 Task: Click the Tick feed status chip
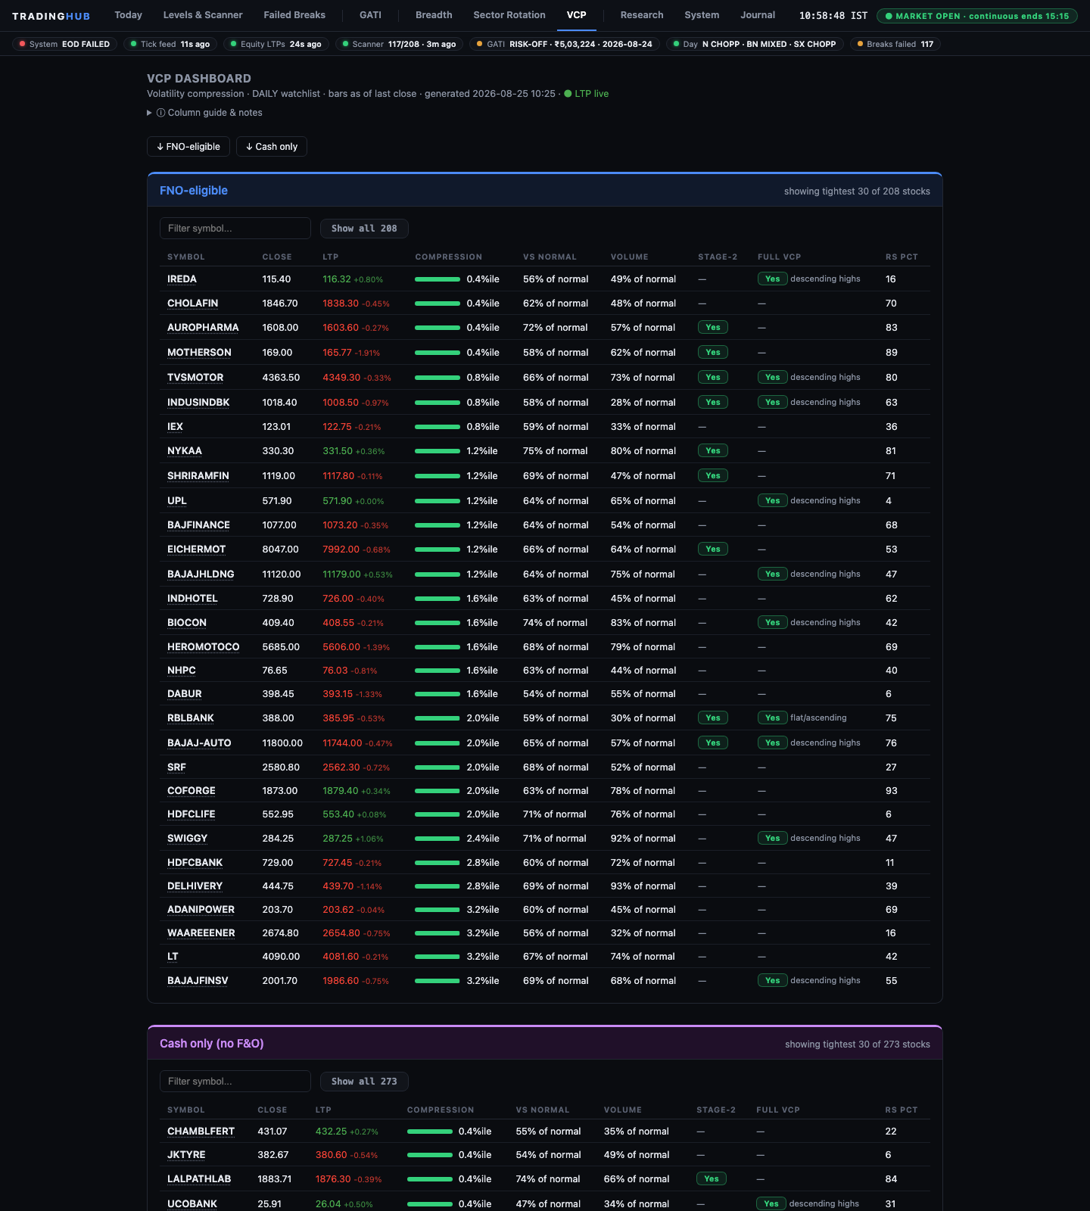[170, 44]
